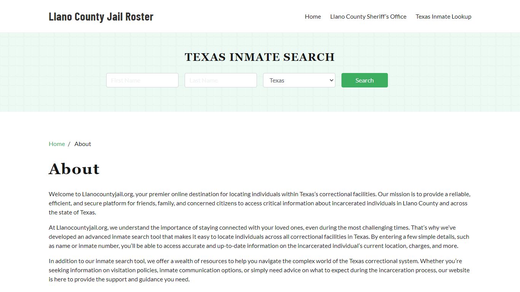Image resolution: width=520 pixels, height=292 pixels.
Task: Select the About breadcrumb text
Action: 83,144
